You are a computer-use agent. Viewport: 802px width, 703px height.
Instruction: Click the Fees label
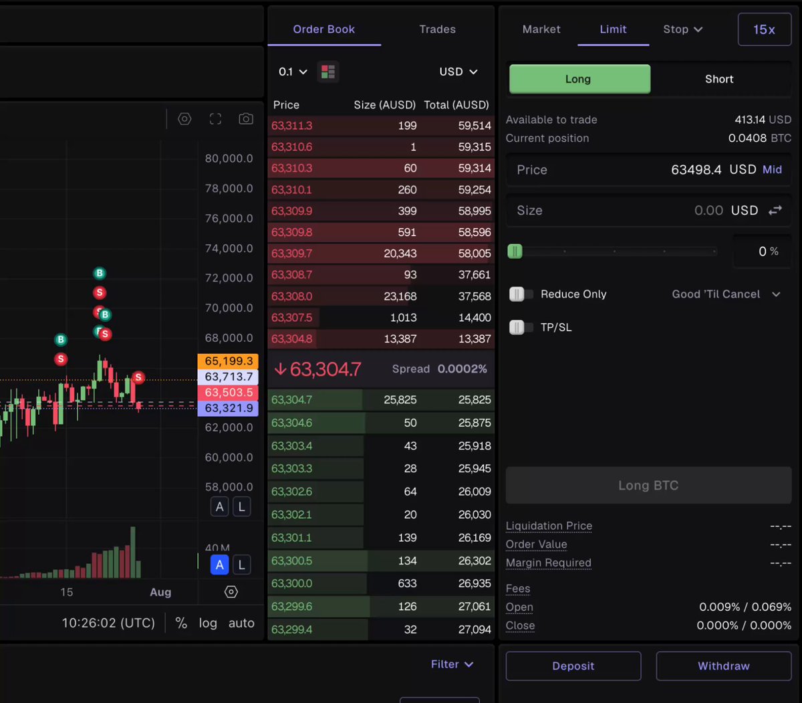coord(518,589)
